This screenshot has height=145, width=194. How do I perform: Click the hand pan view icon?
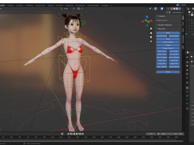click(x=151, y=33)
